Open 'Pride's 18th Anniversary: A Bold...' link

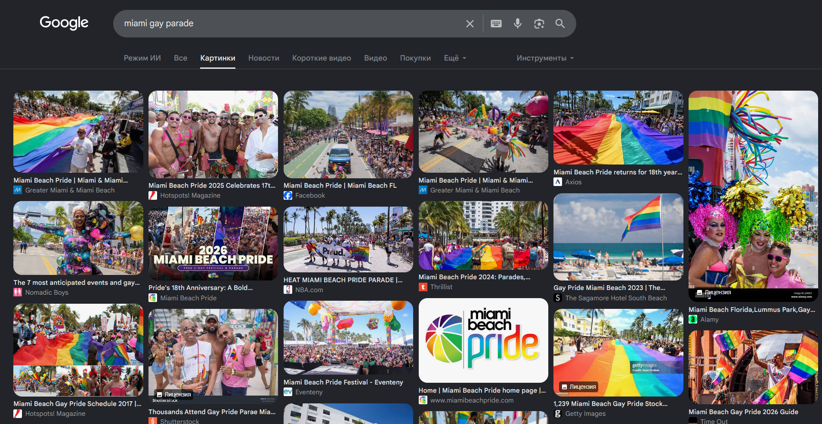click(201, 287)
